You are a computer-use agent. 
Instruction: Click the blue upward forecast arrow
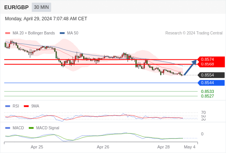pyautogui.click(x=190, y=67)
